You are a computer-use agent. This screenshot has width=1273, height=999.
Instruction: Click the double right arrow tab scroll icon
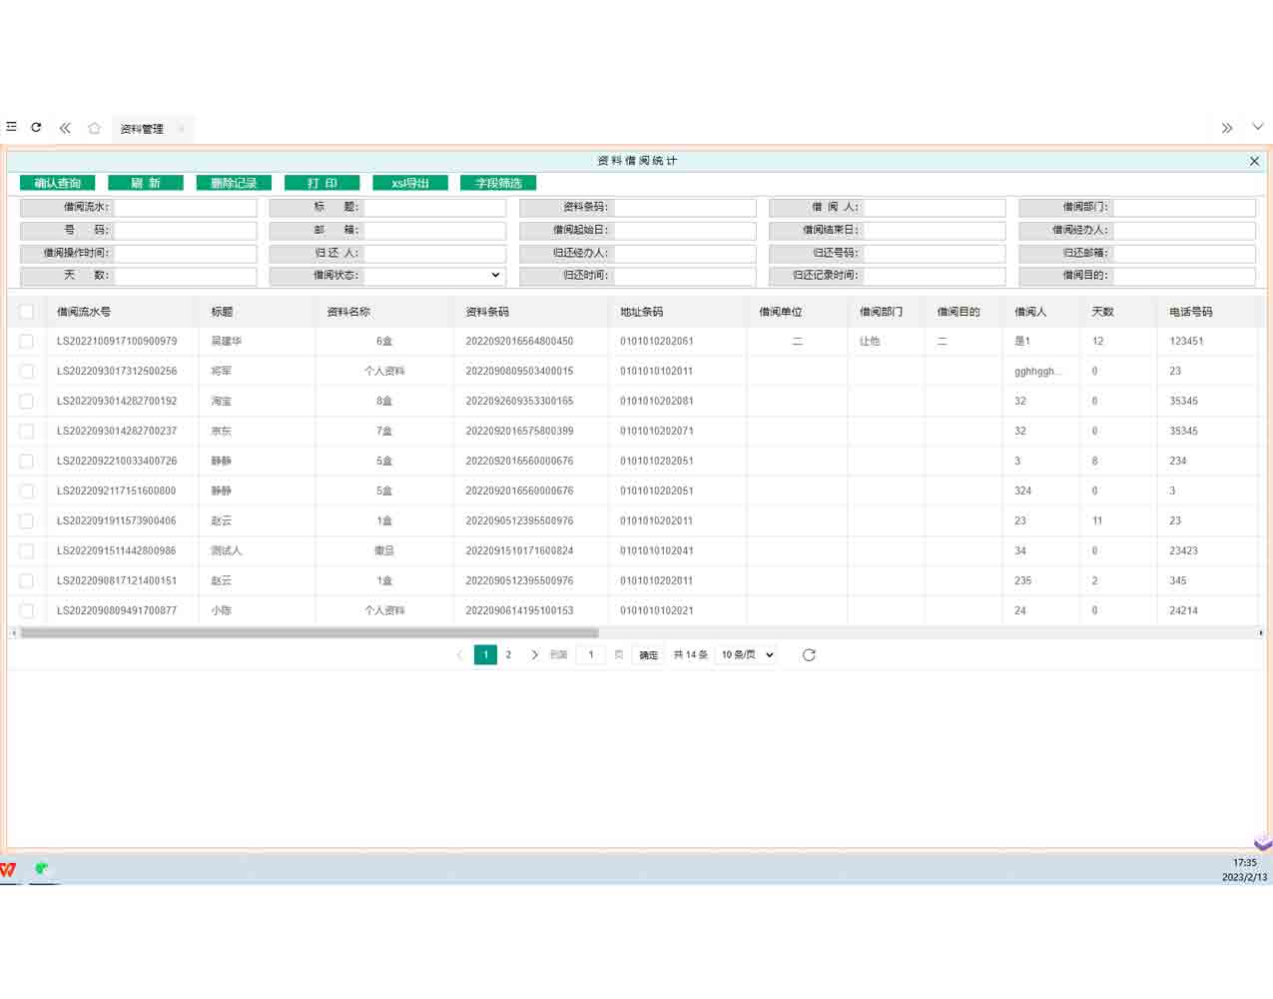1227,128
